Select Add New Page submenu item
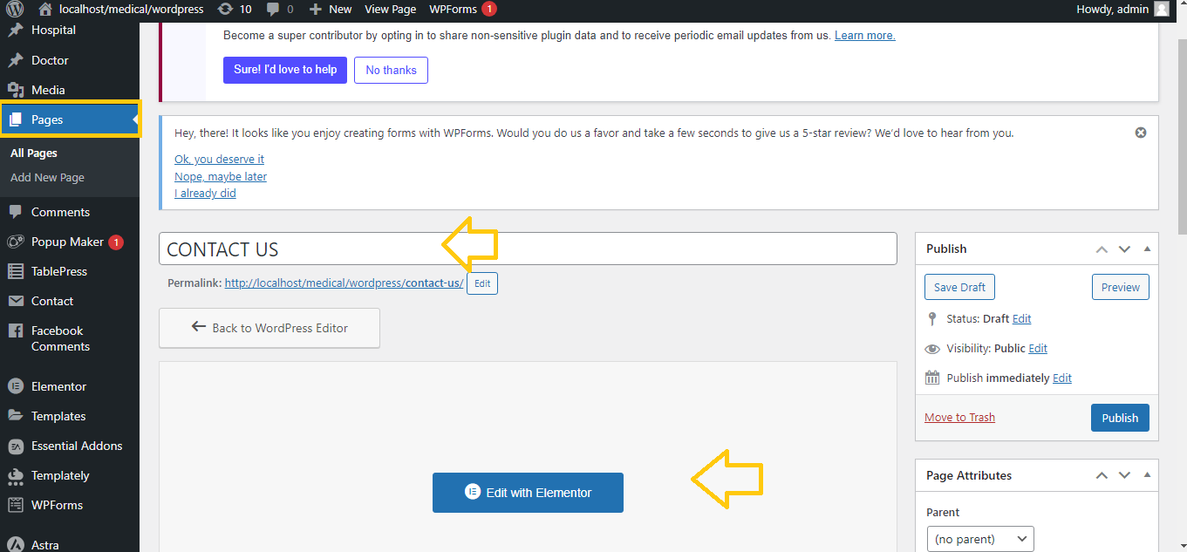Screen dimensions: 1187x552 [47, 177]
